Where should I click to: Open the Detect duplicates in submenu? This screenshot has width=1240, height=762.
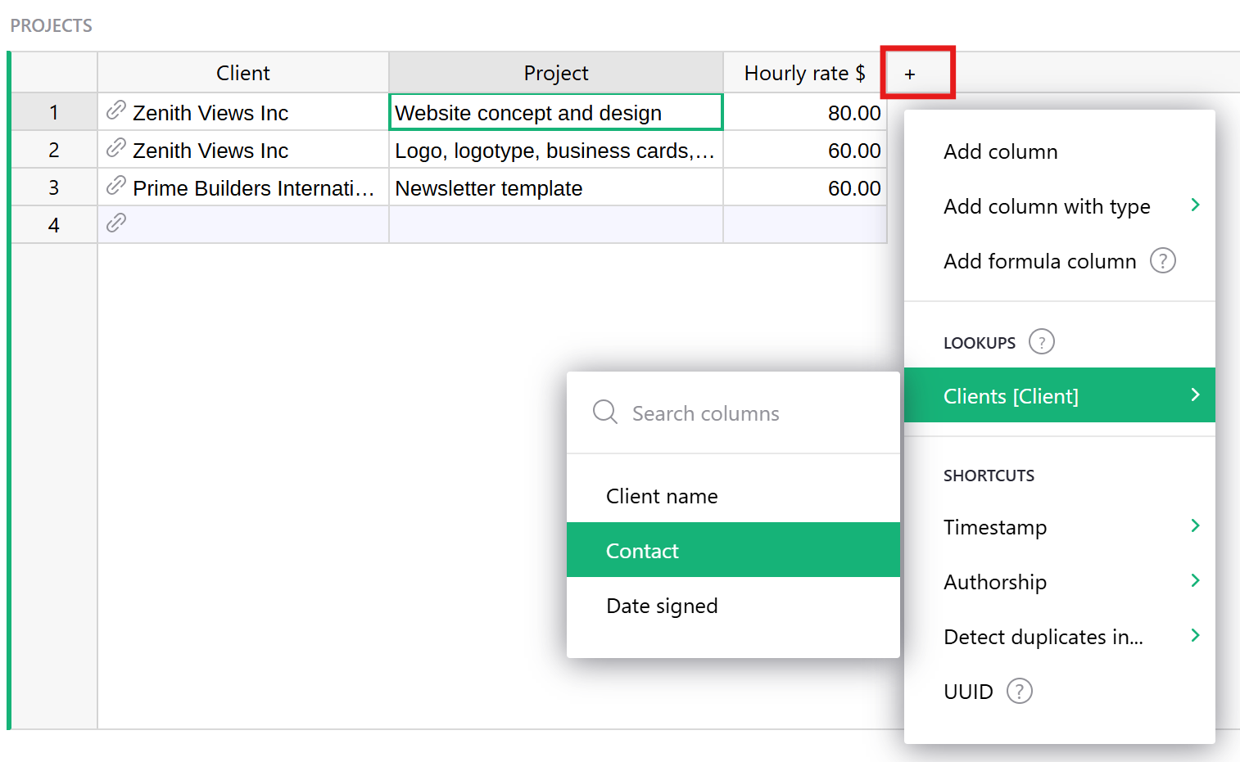tap(1195, 636)
